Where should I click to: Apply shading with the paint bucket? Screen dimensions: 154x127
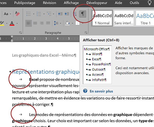[x=68, y=23]
